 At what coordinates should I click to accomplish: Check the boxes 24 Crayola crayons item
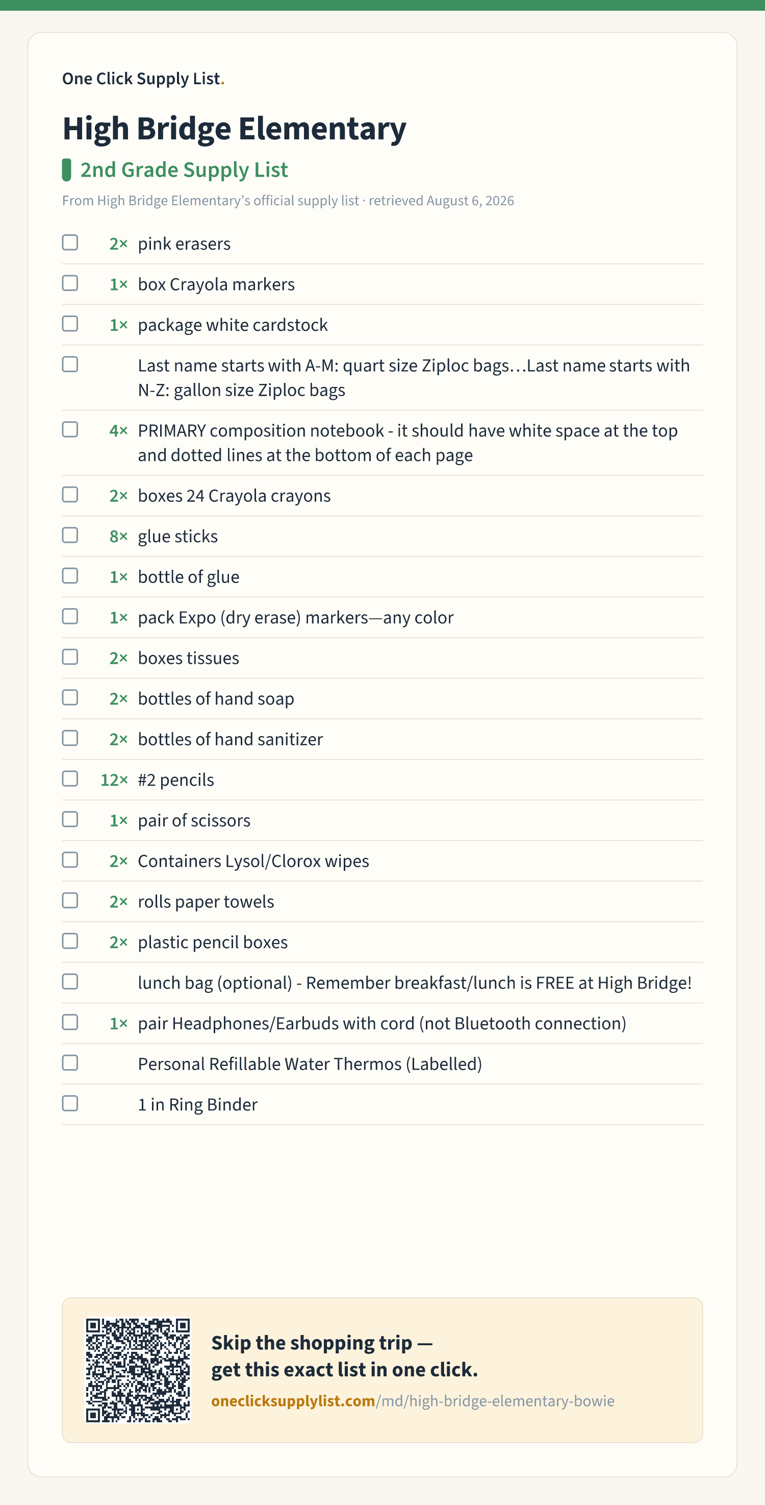point(70,495)
